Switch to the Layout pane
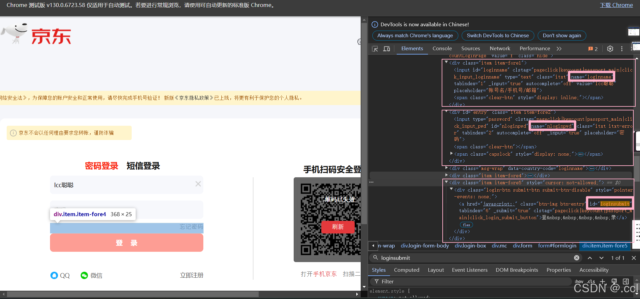The width and height of the screenshot is (640, 299). (436, 270)
